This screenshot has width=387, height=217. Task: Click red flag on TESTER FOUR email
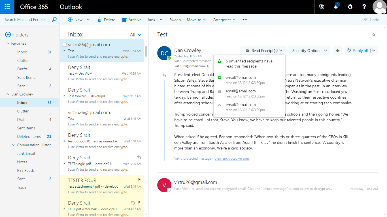click(x=139, y=180)
